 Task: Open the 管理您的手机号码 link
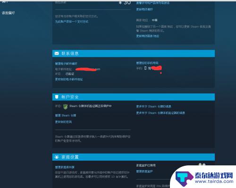tap(147, 63)
